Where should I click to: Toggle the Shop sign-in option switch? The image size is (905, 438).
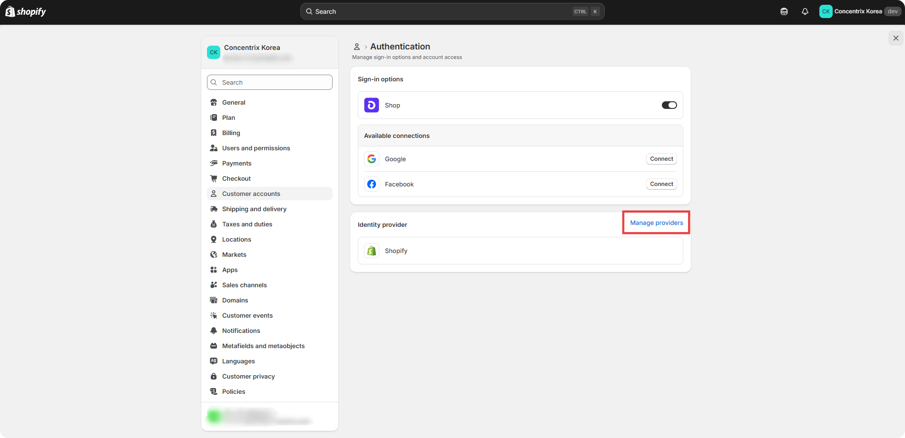669,105
